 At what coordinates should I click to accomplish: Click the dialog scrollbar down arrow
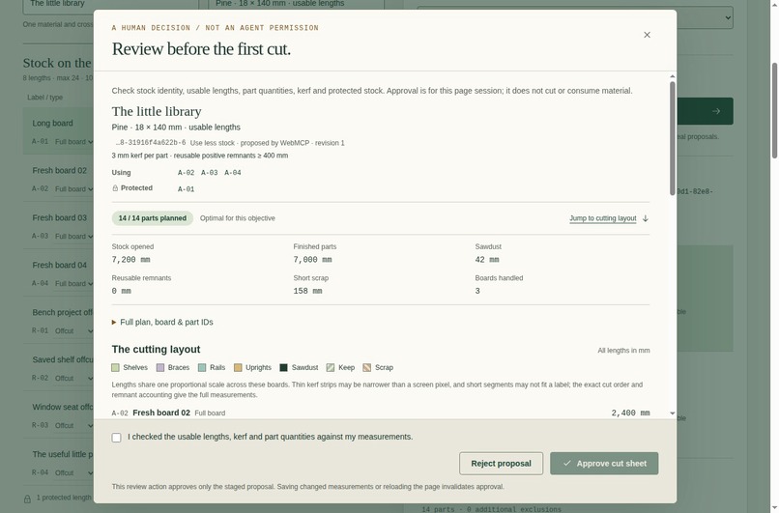(x=672, y=413)
